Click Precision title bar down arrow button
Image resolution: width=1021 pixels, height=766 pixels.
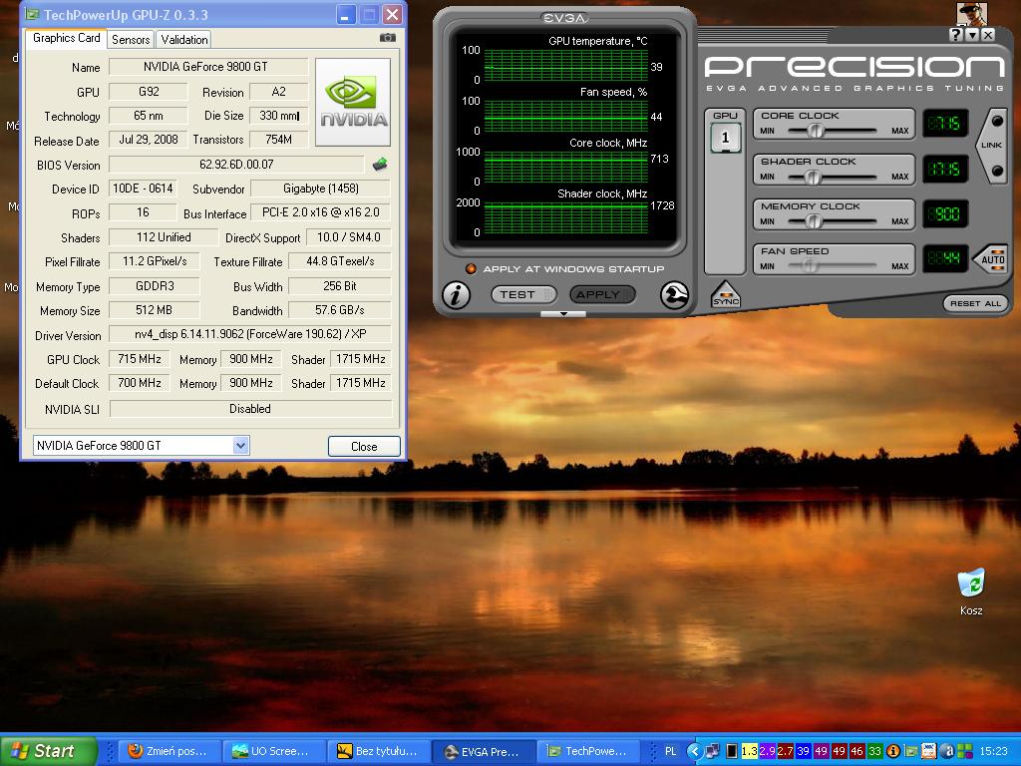972,35
